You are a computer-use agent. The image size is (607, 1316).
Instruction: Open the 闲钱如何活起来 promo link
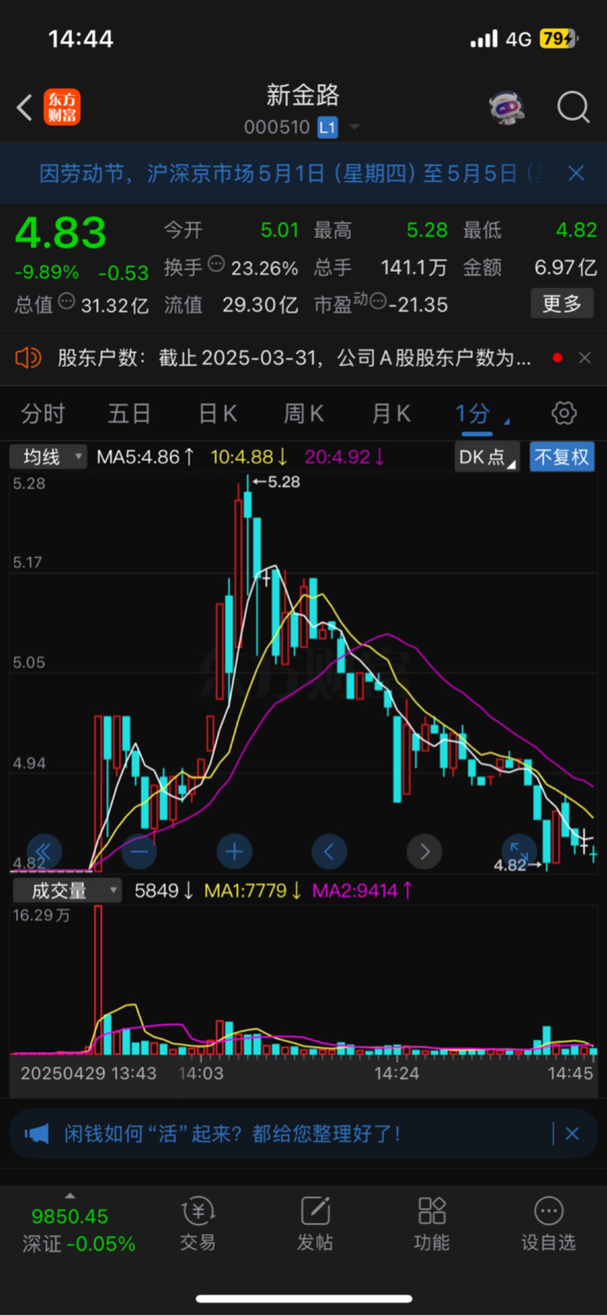pyautogui.click(x=232, y=1134)
